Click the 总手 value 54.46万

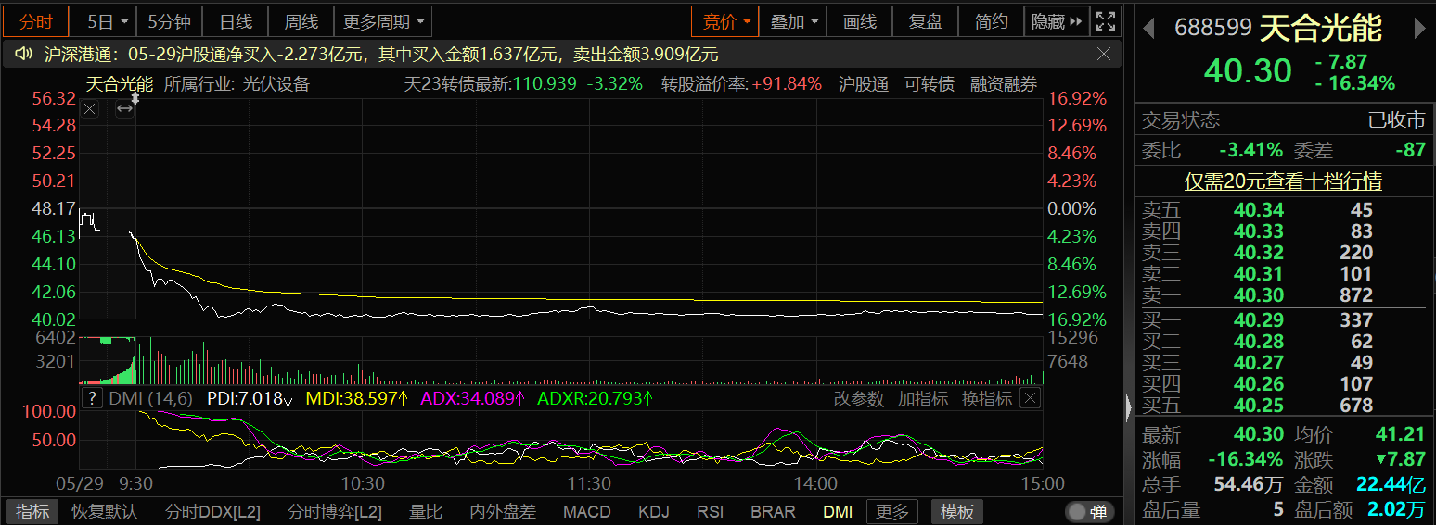point(1250,484)
